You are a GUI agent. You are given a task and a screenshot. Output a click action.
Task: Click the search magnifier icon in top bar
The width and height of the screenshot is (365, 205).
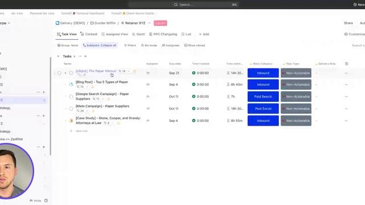(x=176, y=5)
